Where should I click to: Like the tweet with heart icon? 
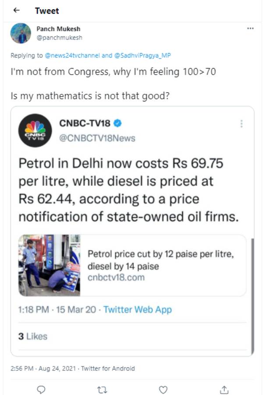click(163, 389)
